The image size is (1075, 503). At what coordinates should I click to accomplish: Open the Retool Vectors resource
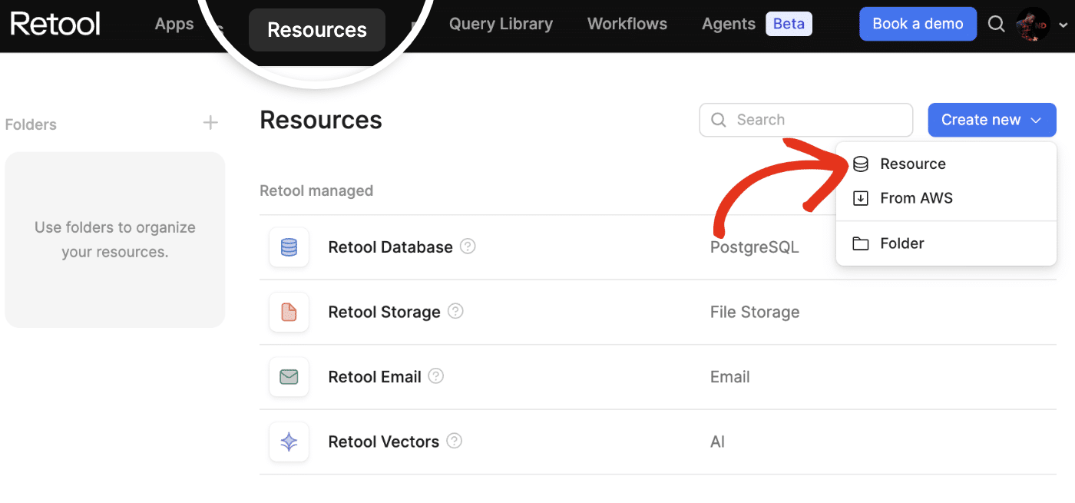pyautogui.click(x=383, y=442)
